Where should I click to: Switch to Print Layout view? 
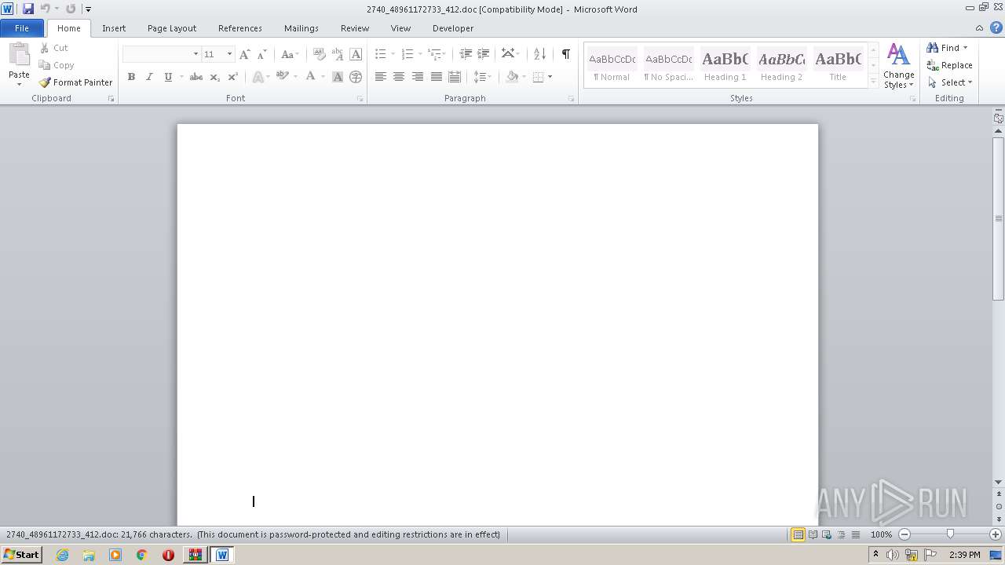(x=798, y=534)
